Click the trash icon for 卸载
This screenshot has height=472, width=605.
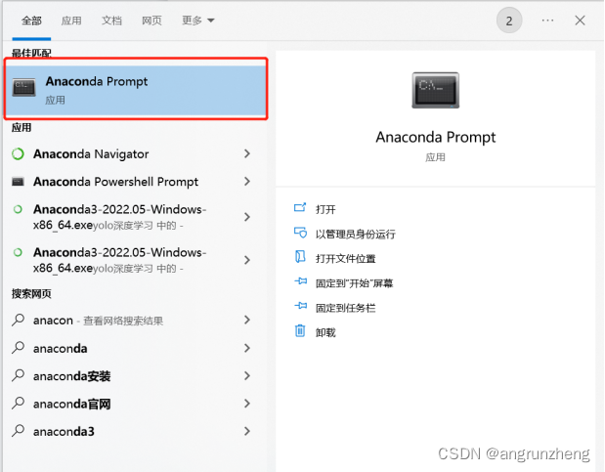tap(300, 330)
